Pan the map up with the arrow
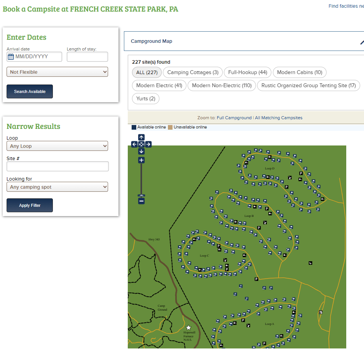 point(141,137)
